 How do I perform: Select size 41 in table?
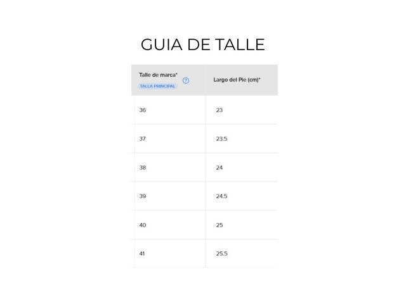click(142, 253)
